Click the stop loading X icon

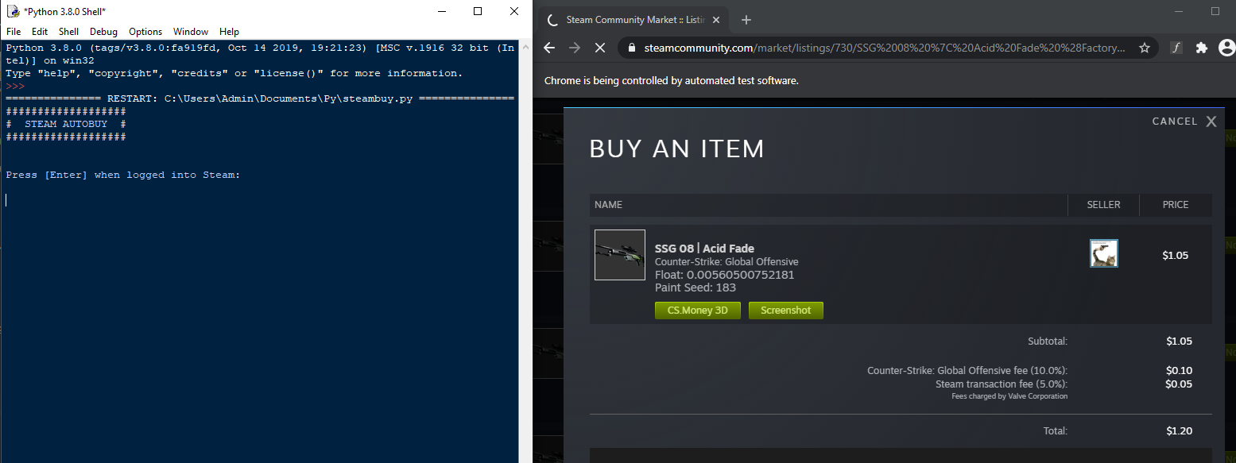coord(600,47)
